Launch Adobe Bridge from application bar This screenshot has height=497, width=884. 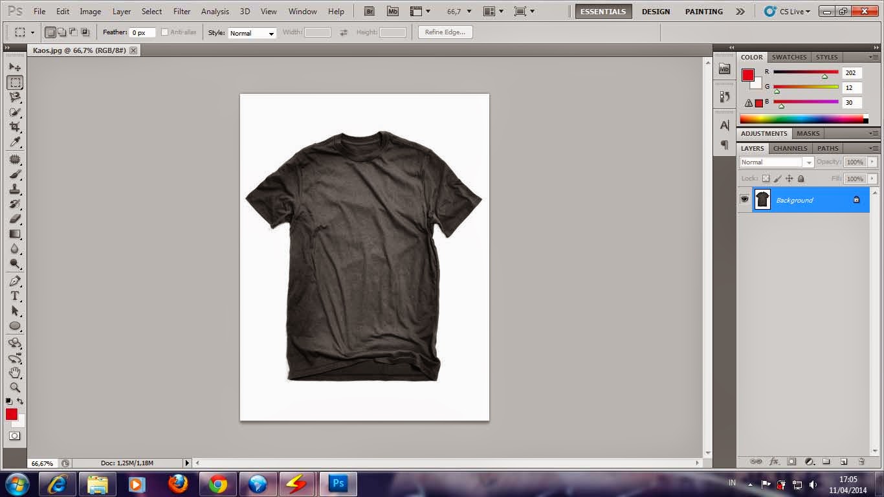point(370,11)
